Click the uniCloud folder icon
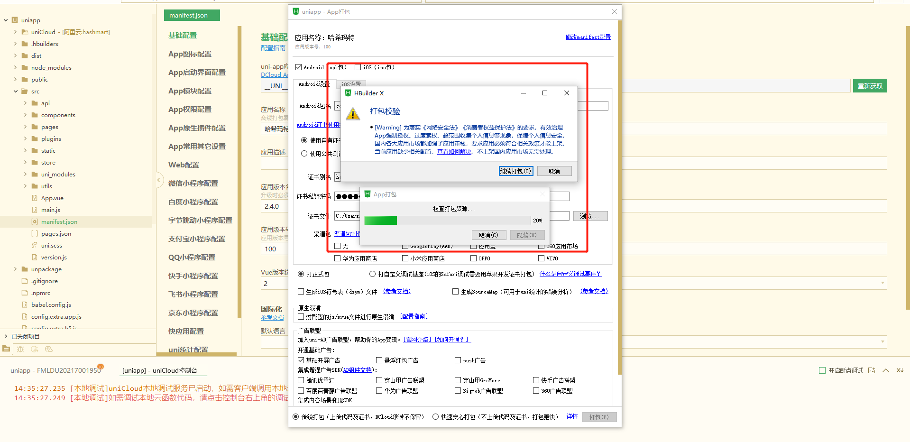910x442 pixels. click(x=25, y=32)
